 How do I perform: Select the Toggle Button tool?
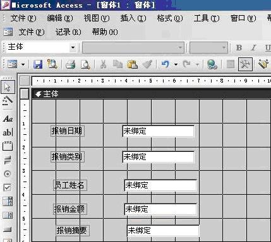pos(8,160)
